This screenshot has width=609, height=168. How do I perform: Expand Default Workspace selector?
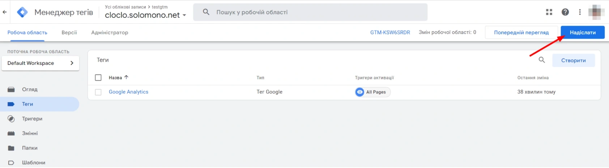click(x=41, y=63)
